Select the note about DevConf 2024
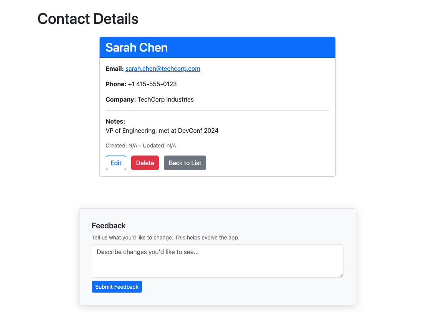The image size is (435, 313). 162,131
